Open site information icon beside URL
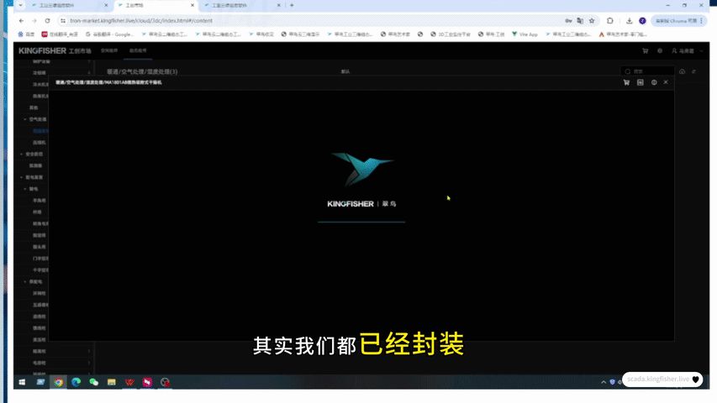Viewport: 717px width, 403px height. pyautogui.click(x=63, y=20)
